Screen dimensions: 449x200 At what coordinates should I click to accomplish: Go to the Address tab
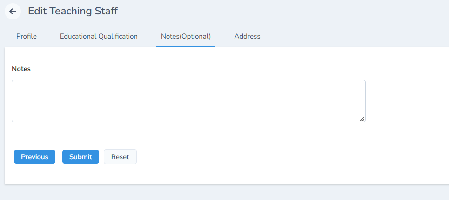[x=247, y=36]
